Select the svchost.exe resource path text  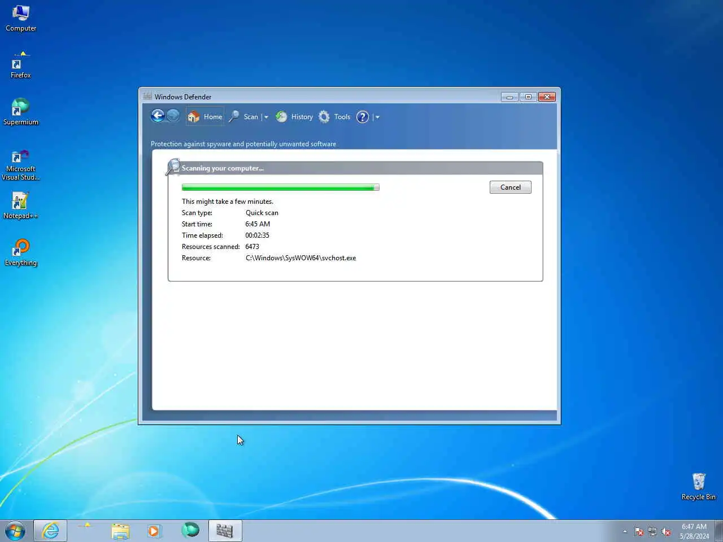(300, 258)
